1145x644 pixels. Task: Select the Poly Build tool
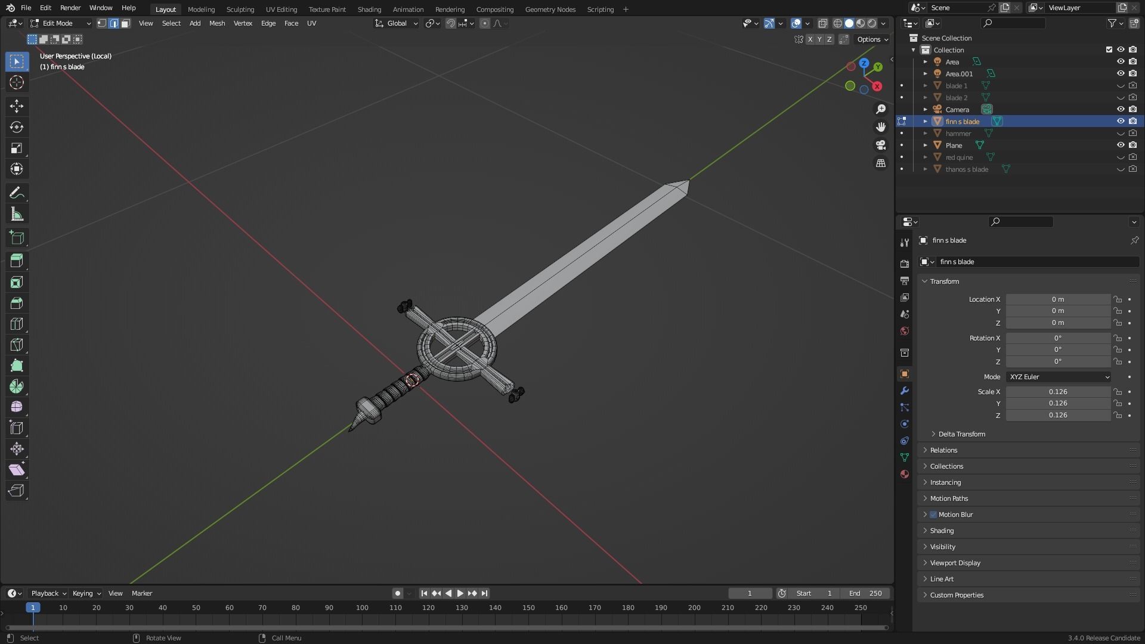coord(17,366)
